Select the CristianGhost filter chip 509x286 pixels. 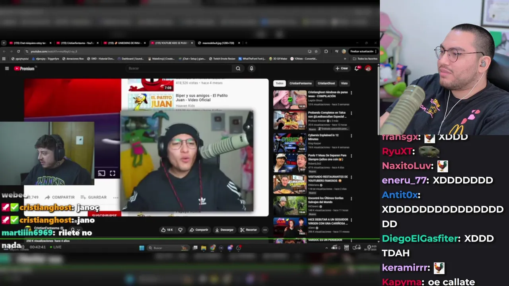326,83
